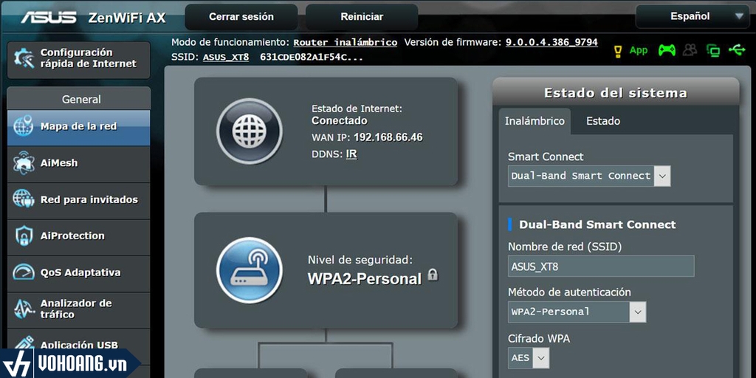Click the guest users status icon
This screenshot has height=378, width=756.
(690, 50)
